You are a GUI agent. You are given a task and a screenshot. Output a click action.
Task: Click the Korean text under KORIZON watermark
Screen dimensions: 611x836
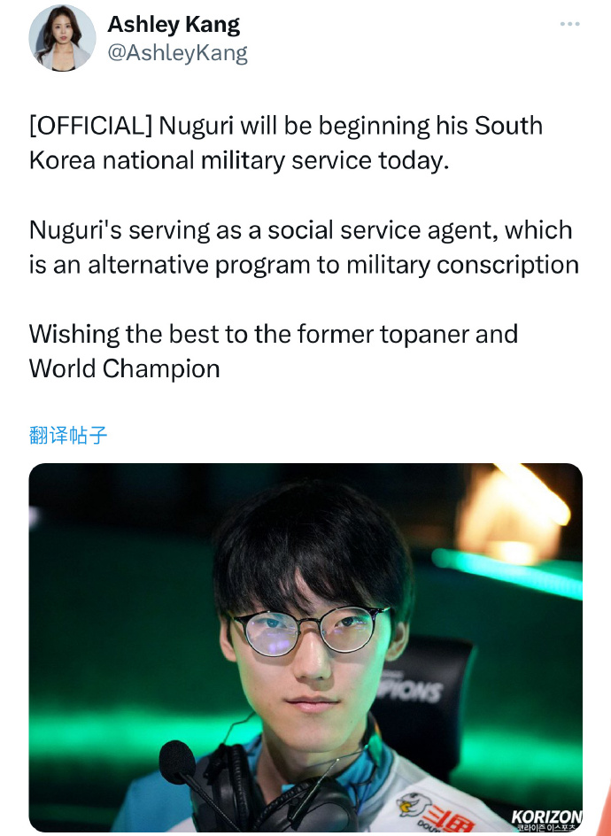[545, 827]
